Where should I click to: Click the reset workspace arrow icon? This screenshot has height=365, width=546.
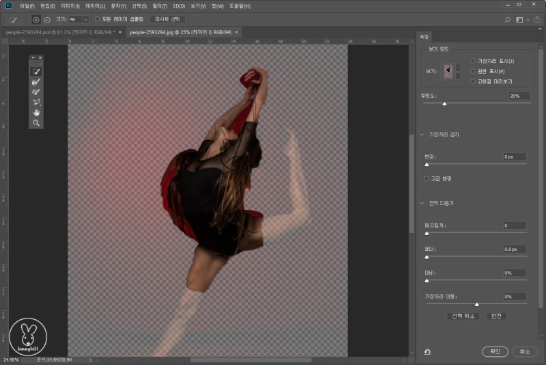pyautogui.click(x=427, y=351)
